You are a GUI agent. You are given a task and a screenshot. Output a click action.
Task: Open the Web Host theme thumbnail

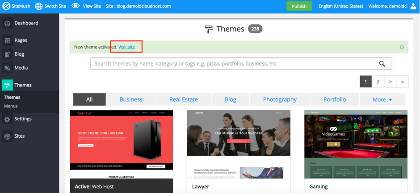point(122,144)
